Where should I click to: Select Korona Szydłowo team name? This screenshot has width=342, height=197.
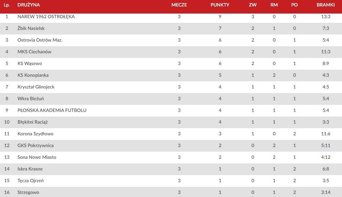(35, 134)
